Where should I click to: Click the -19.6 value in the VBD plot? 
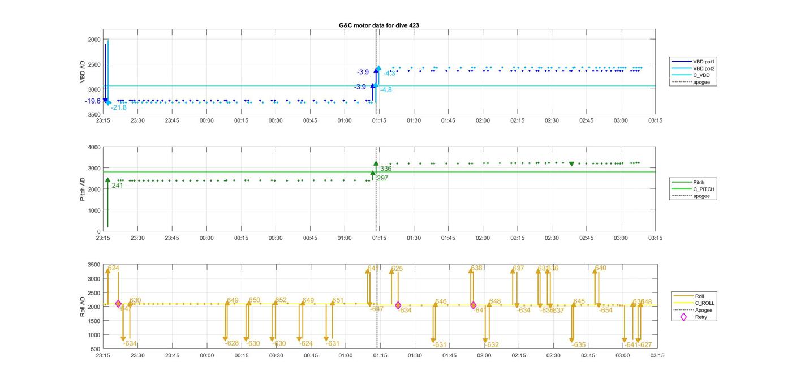coord(93,101)
